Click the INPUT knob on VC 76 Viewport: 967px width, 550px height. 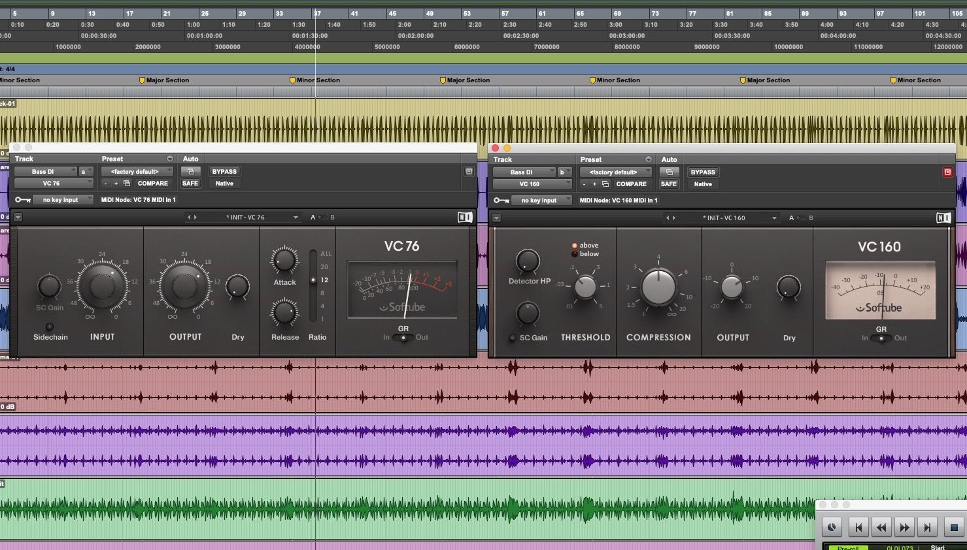click(102, 286)
